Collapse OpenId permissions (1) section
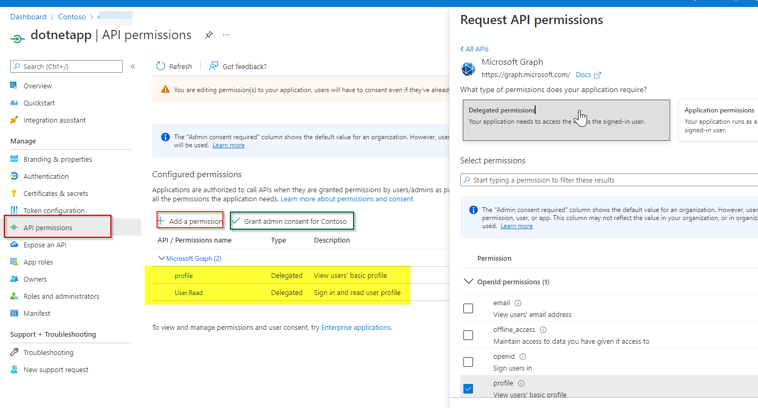 [x=468, y=282]
